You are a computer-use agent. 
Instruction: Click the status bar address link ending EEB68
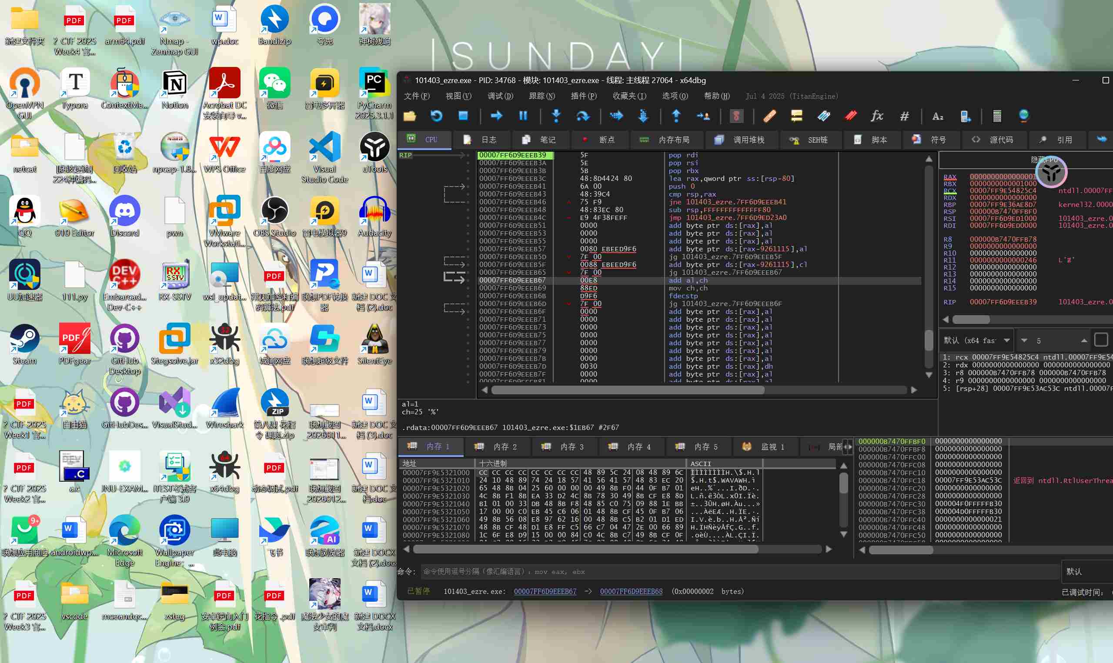tap(631, 592)
